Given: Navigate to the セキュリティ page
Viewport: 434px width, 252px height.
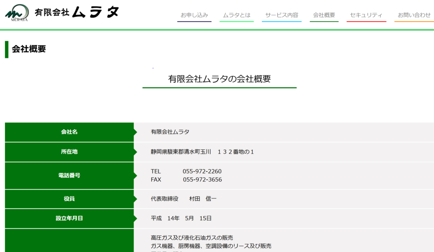Looking at the screenshot, I should (x=366, y=15).
